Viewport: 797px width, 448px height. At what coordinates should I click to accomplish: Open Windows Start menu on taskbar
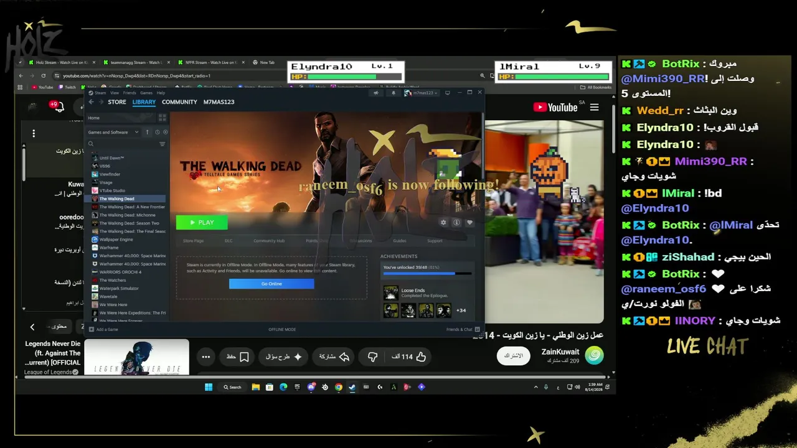(209, 387)
